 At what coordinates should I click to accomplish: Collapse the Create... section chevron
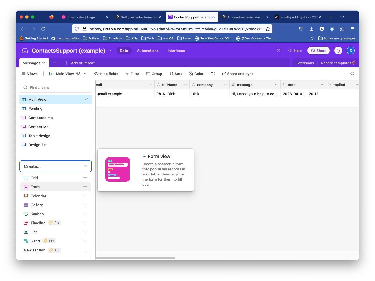point(86,166)
